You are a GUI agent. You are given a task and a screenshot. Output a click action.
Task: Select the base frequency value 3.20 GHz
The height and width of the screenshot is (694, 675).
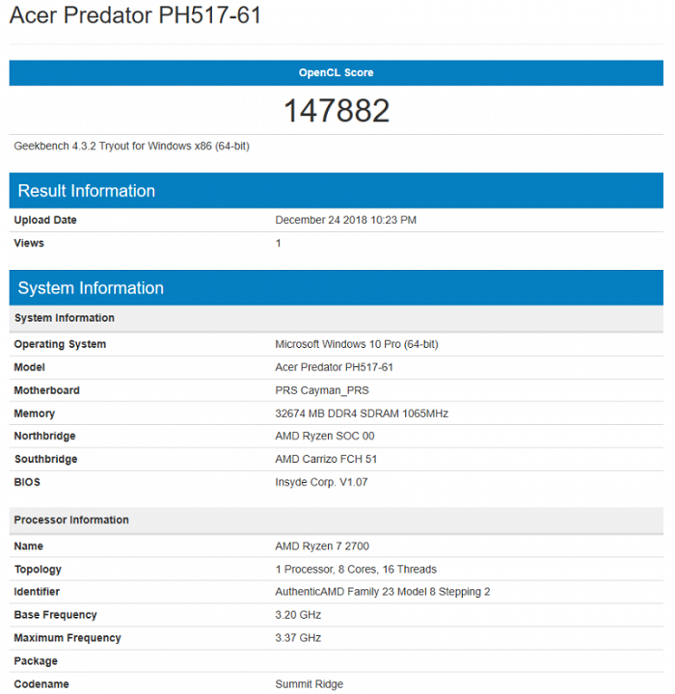coord(298,615)
